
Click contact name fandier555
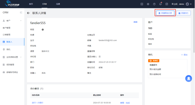coord(38,23)
